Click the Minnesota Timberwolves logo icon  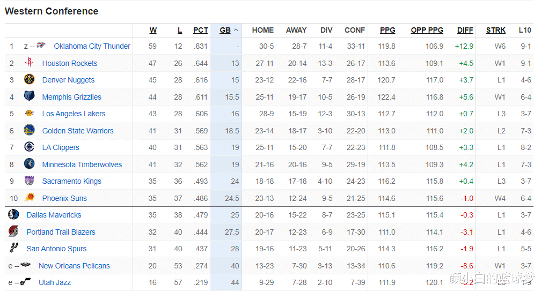click(30, 163)
